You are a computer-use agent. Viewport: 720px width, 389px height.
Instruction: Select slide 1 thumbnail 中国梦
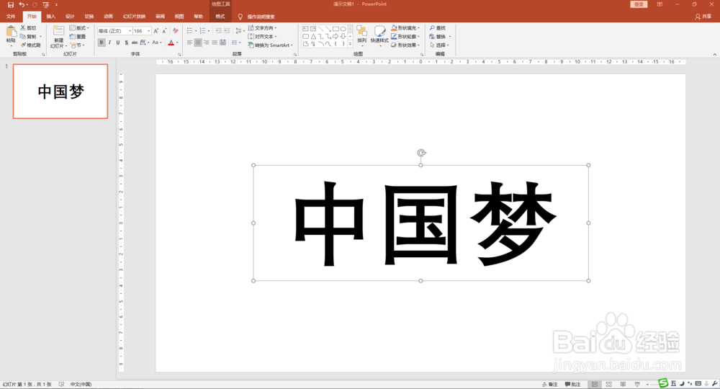pyautogui.click(x=60, y=91)
